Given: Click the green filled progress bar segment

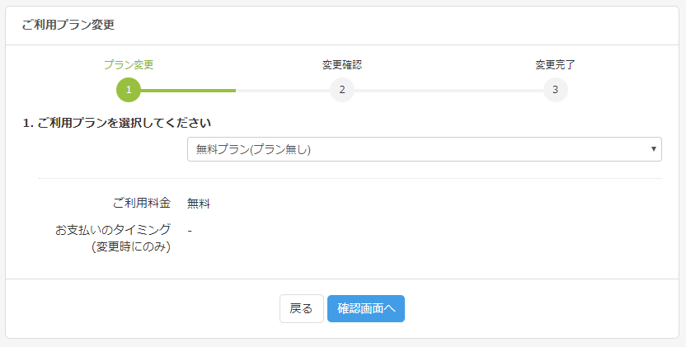Looking at the screenshot, I should click(188, 90).
